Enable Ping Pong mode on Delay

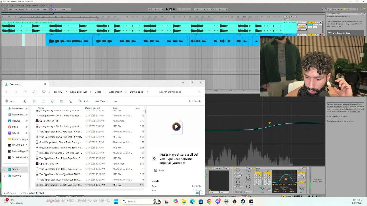302,182
